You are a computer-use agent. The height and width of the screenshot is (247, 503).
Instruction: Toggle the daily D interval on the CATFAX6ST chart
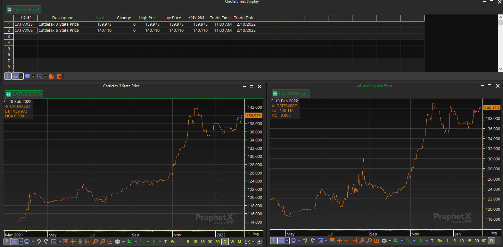tap(491, 241)
